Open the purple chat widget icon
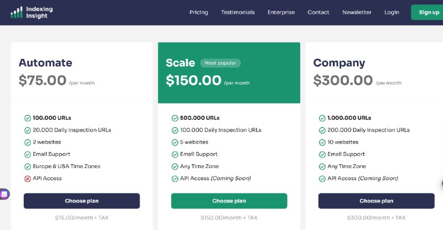 (4, 194)
